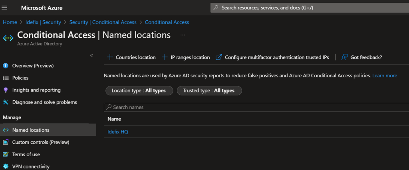This screenshot has height=170, width=409.
Task: Open Custom controls (Preview)
Action: (x=41, y=142)
